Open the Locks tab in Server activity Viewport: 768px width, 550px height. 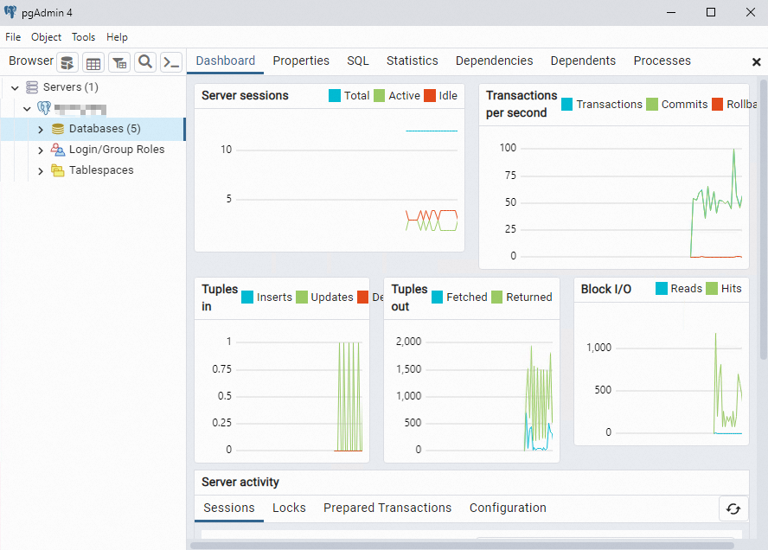coord(289,508)
